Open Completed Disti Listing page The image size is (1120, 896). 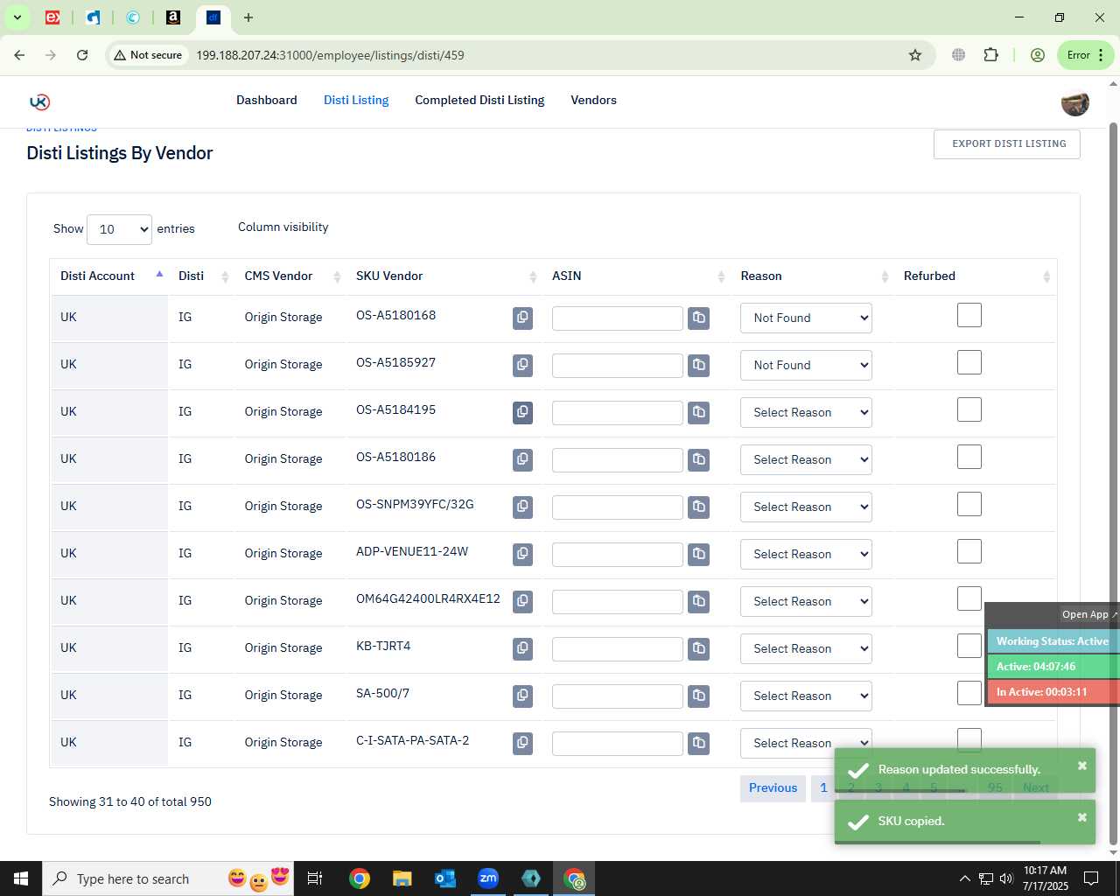tap(479, 100)
